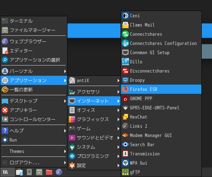Click the Ceni network icon
212x177 pixels.
click(125, 16)
